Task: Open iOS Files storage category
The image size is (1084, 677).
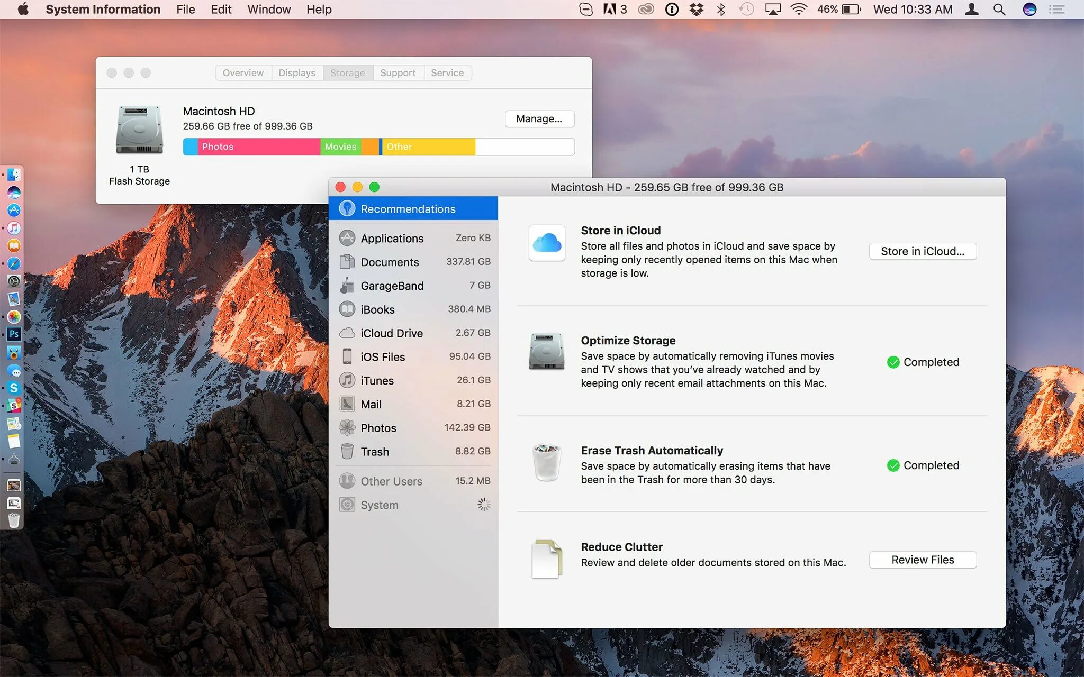Action: pyautogui.click(x=383, y=357)
